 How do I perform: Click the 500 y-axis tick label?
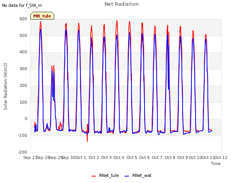[x=23, y=35]
